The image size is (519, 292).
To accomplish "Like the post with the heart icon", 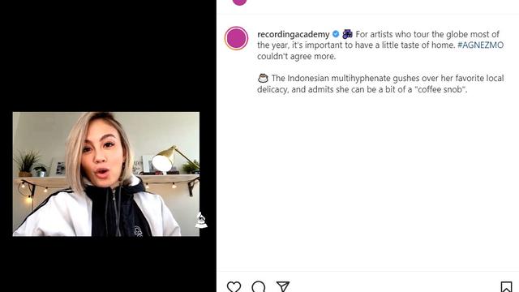I will pos(234,286).
